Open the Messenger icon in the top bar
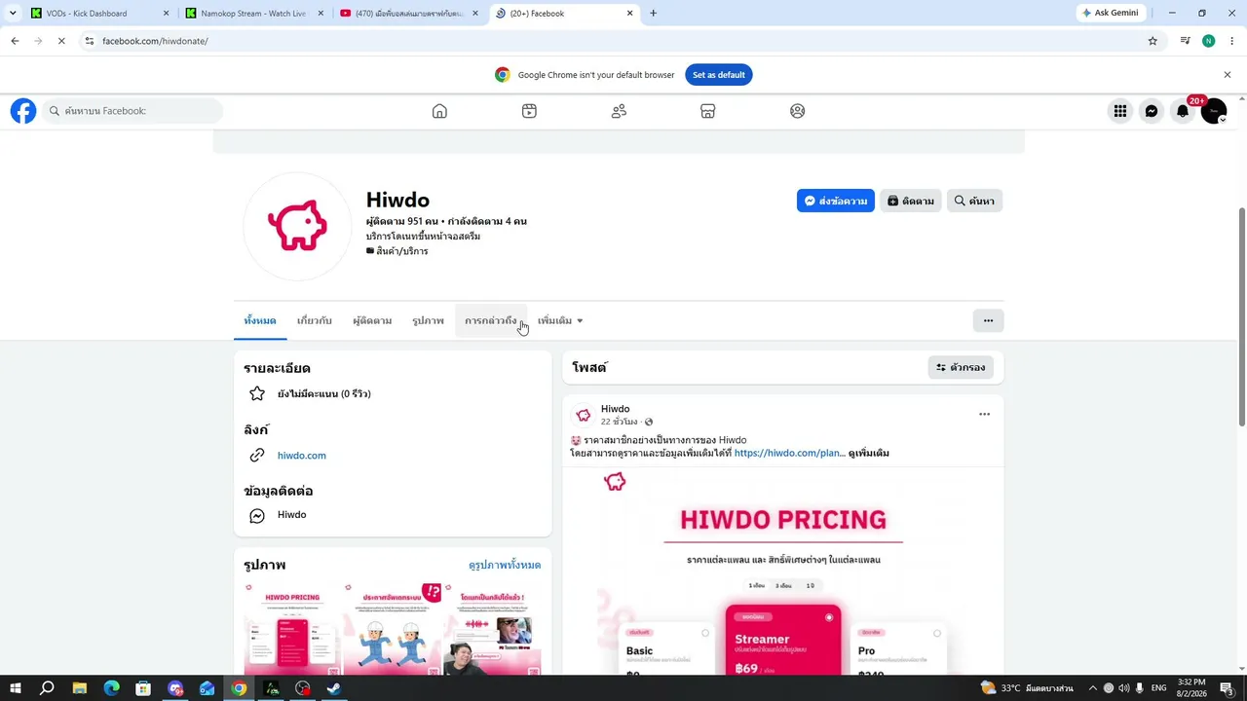The width and height of the screenshot is (1247, 701). click(1152, 111)
